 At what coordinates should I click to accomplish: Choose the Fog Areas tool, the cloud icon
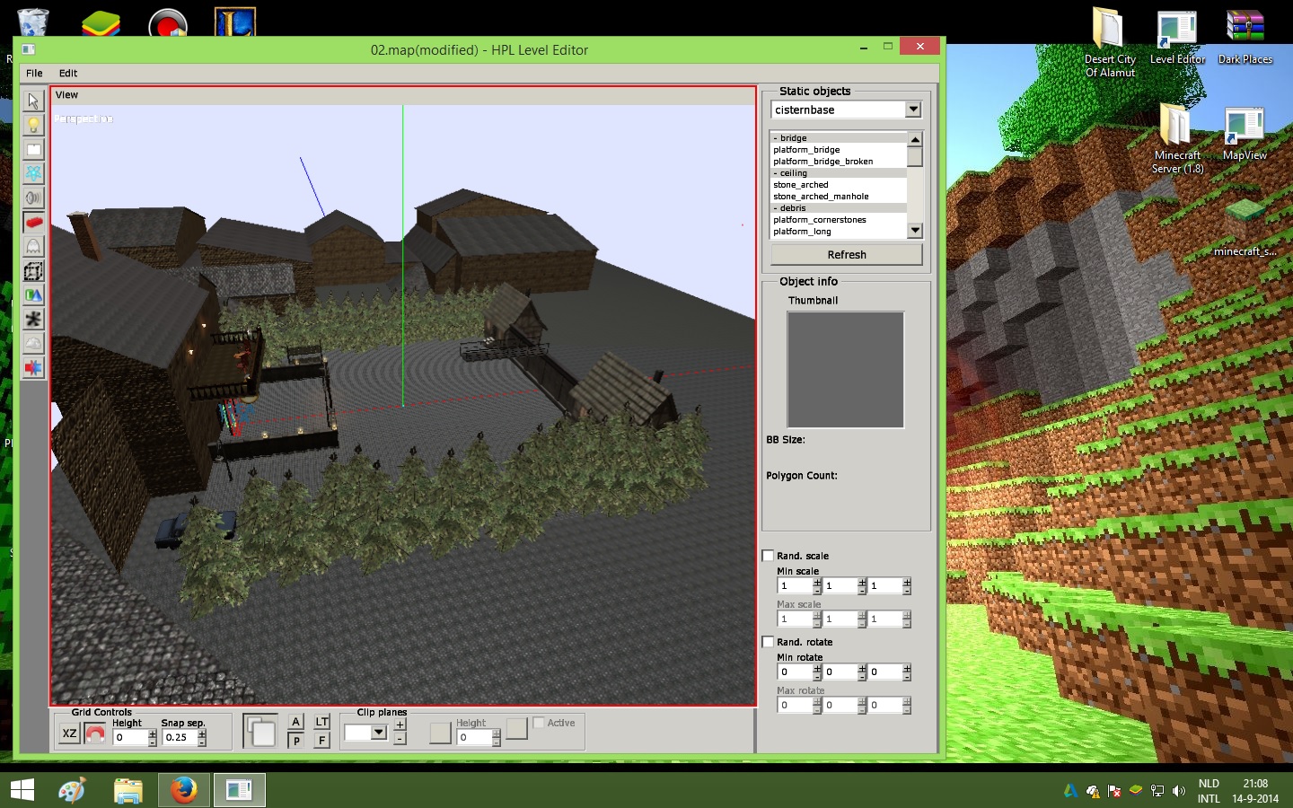point(33,343)
